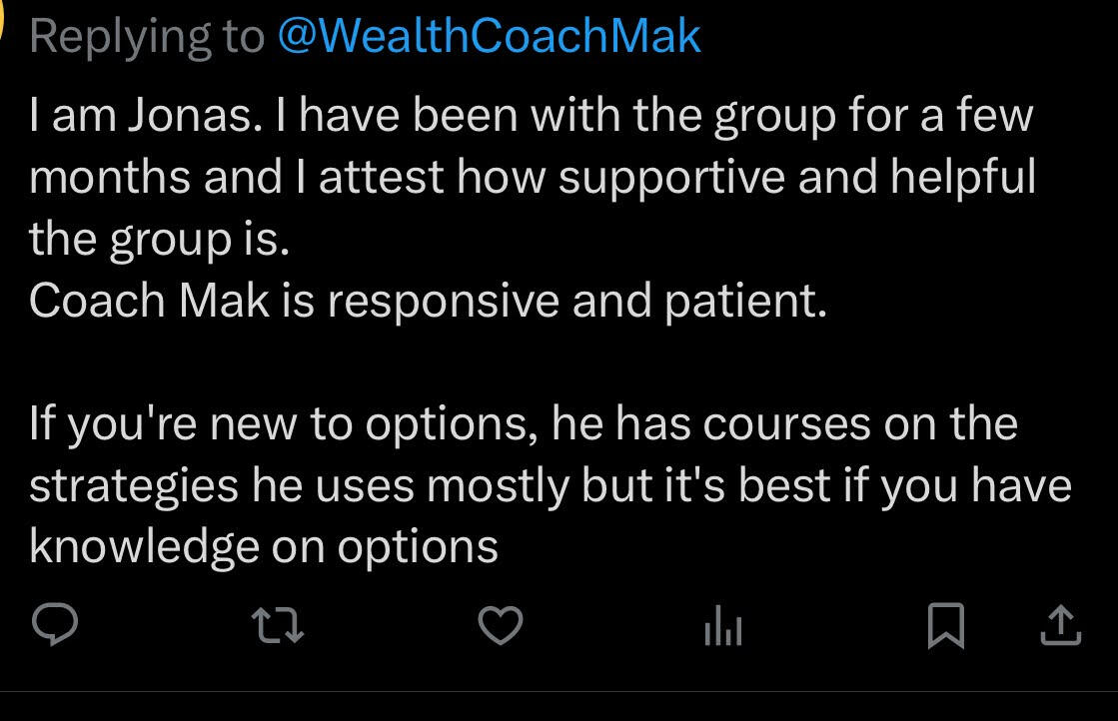Click the line "If you're new to options"
1118x721 pixels.
[x=524, y=423]
